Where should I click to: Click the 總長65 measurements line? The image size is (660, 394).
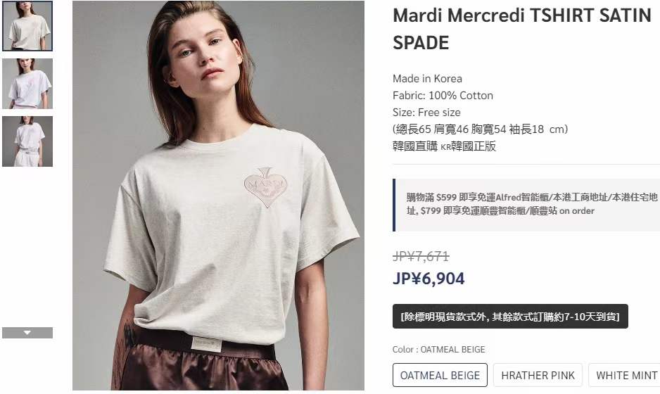pos(481,129)
